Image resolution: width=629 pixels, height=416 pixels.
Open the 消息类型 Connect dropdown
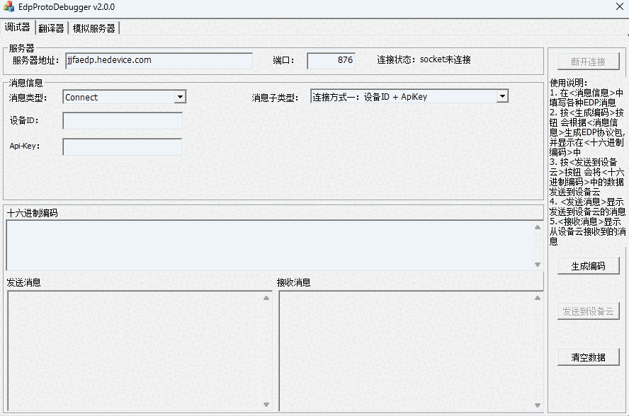click(x=181, y=97)
